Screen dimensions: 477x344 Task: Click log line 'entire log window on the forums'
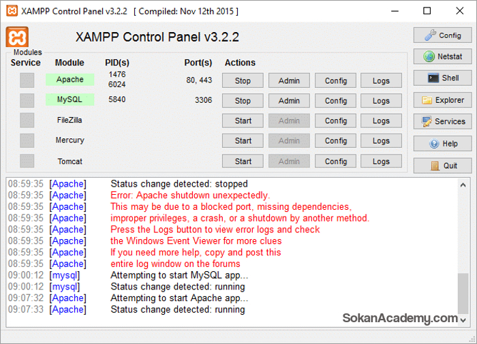175,264
